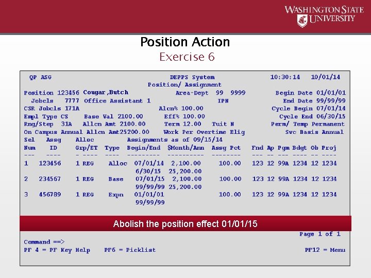Click the CSR Jobcls value 171A
371x278 pixels.
[x=72, y=109]
